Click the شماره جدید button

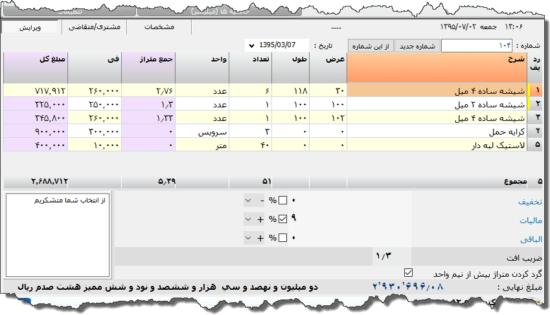tap(417, 46)
